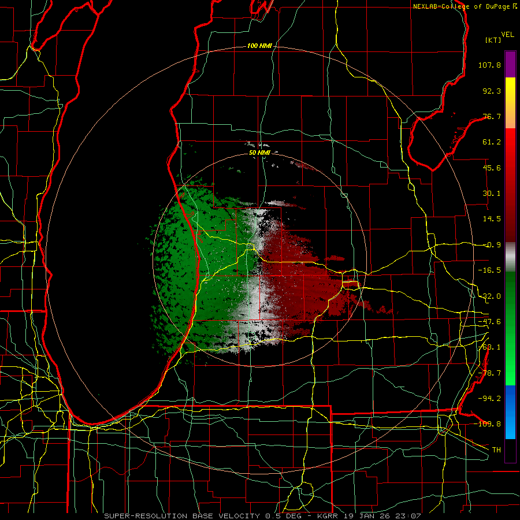Click the gray near-zero segment of color bar
Image resolution: width=520 pixels, height=520 pixels.
click(510, 257)
